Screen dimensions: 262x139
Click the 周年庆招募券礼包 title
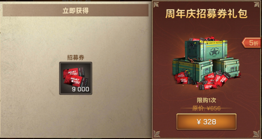206,14
